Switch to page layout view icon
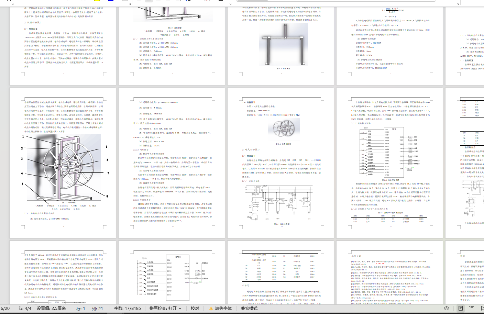Viewport: 484px width, 314px height. 460,309
